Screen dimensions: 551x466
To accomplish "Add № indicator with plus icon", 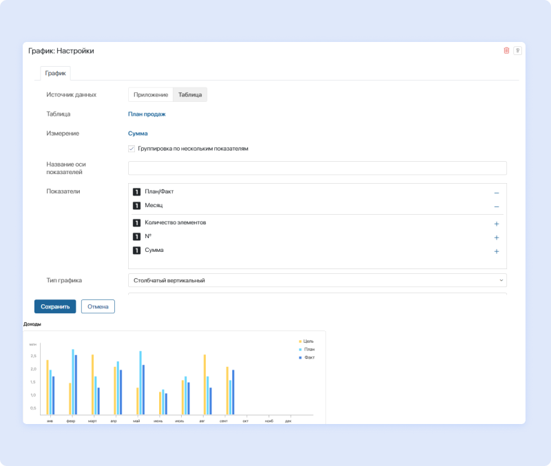I will 496,237.
